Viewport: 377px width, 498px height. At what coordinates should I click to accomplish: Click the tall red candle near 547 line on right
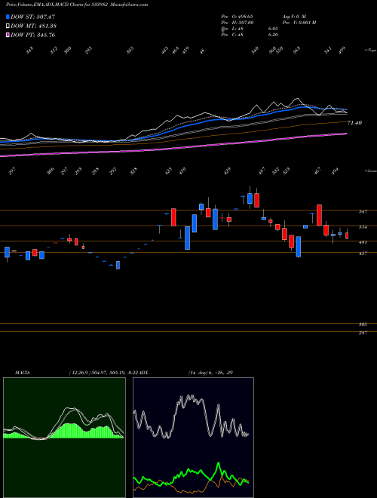(319, 215)
